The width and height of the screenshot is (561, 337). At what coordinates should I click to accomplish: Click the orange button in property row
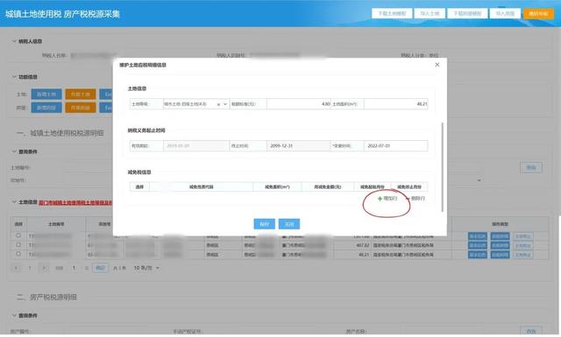click(x=81, y=108)
